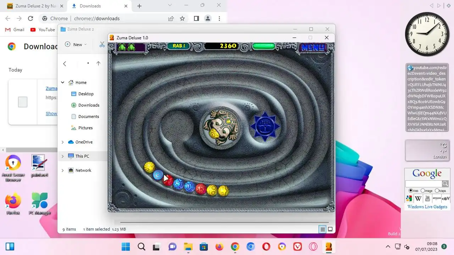
Task: Open a new Chrome tab
Action: 139,6
